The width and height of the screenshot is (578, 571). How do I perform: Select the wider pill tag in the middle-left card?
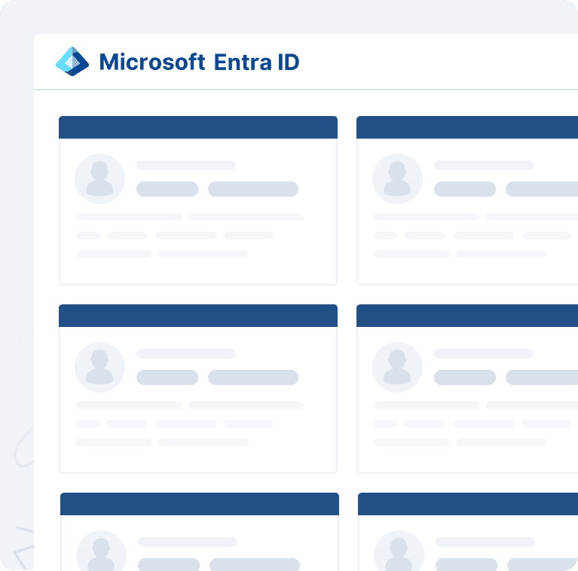pos(252,377)
